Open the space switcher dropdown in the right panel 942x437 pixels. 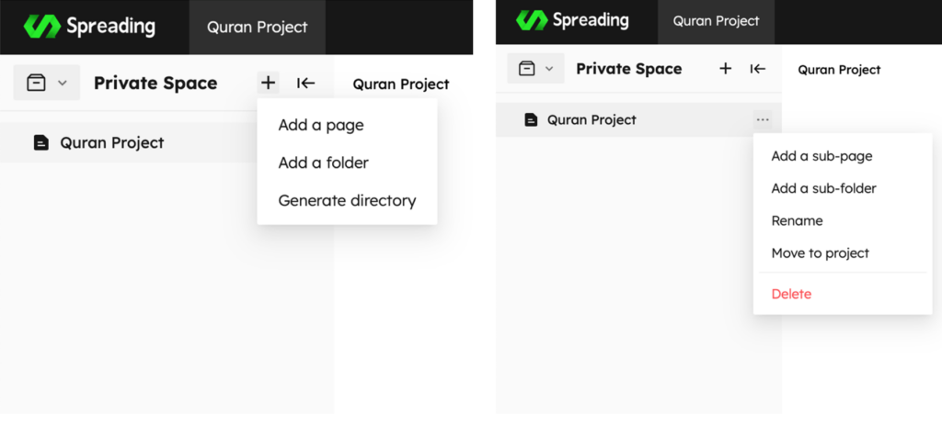click(536, 68)
